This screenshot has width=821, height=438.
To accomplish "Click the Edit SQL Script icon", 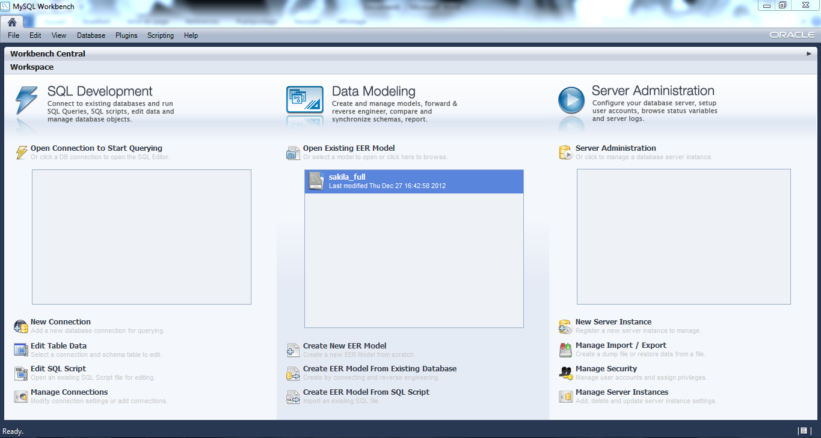I will click(x=21, y=373).
